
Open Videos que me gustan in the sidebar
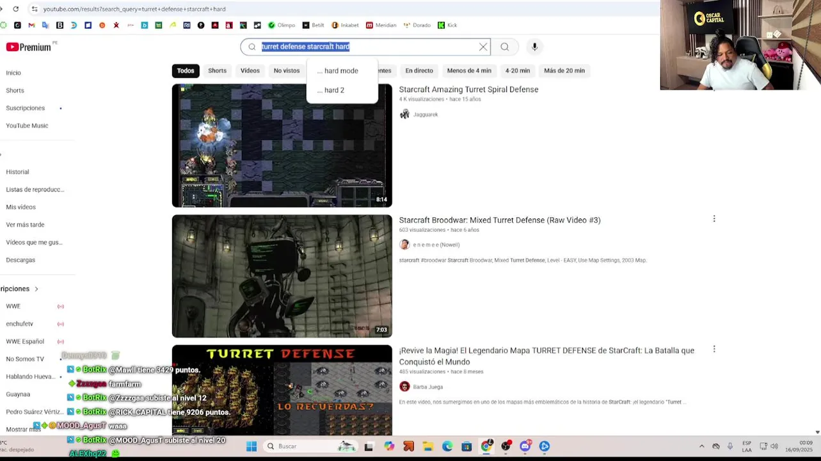pos(34,242)
